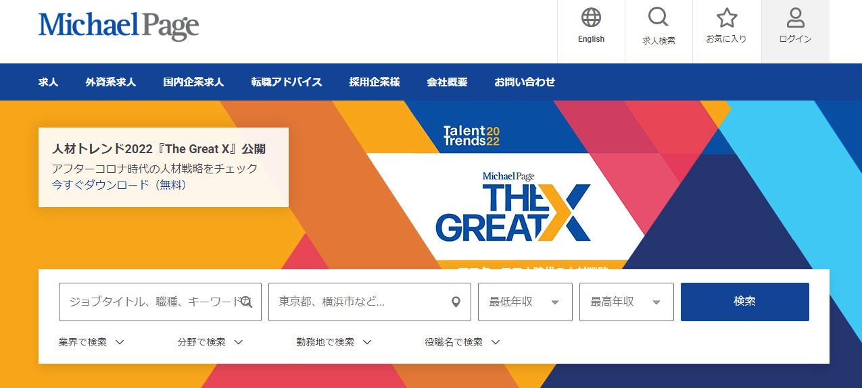Focus the 東京都、横浜市など location field
862x388 pixels.
point(370,302)
